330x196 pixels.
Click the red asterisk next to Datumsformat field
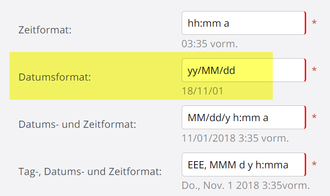click(x=314, y=70)
